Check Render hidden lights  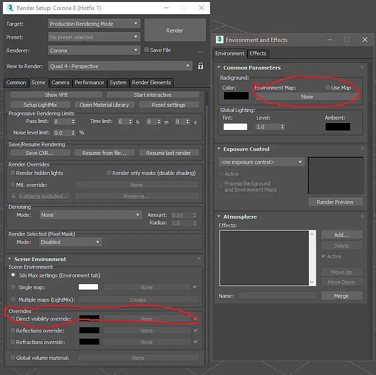tap(13, 172)
